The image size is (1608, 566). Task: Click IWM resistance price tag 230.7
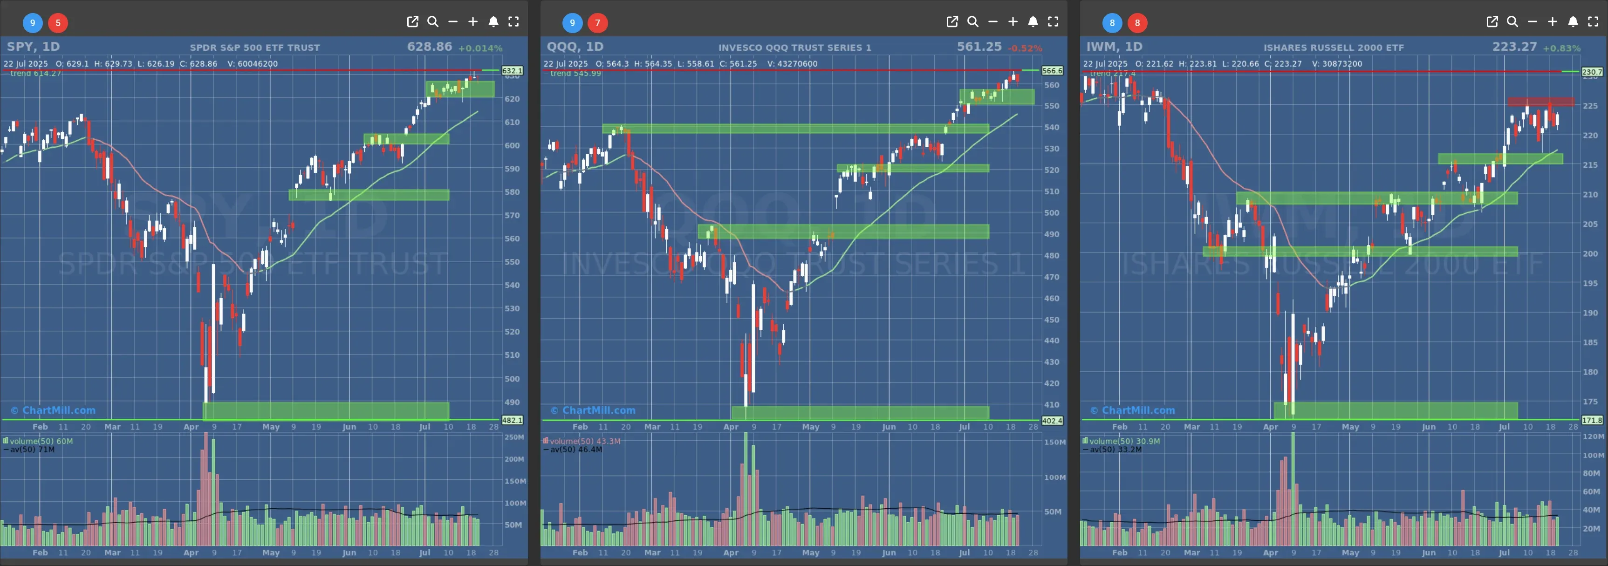(x=1592, y=72)
